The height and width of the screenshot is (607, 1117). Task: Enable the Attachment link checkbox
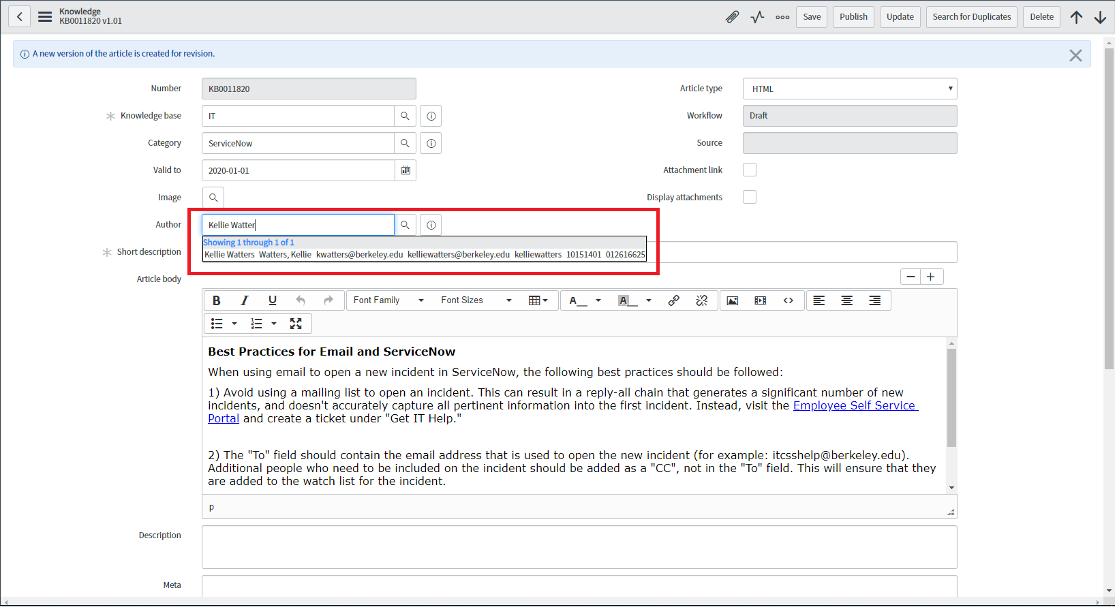pyautogui.click(x=750, y=170)
